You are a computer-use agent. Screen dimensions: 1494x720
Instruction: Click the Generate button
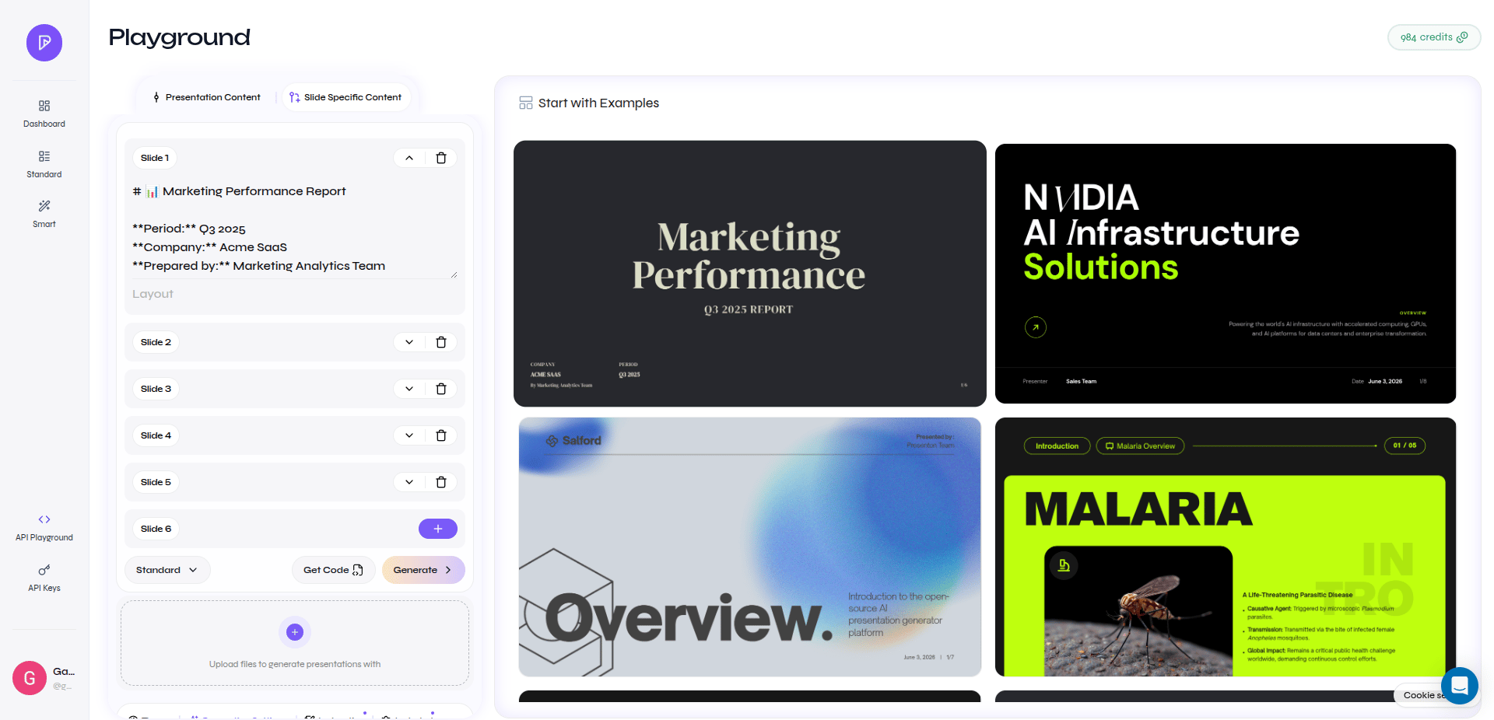click(423, 570)
